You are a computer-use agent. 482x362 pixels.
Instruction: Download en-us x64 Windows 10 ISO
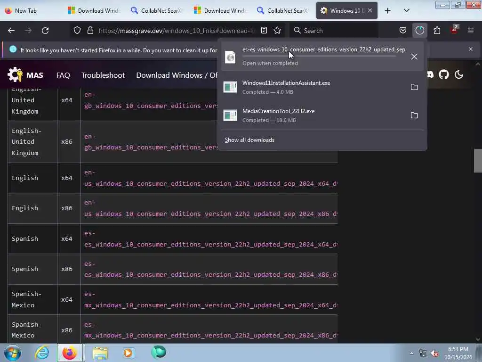click(210, 178)
